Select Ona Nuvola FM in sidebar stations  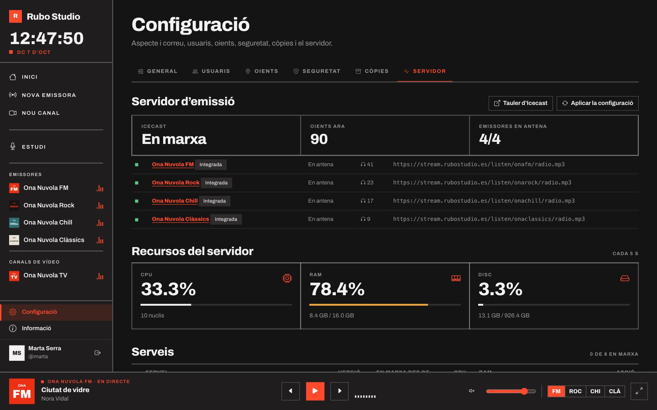tap(56, 188)
